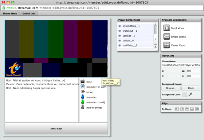Click the Y position field
Image resolution: width=204 pixels, height=140 pixels.
pyautogui.click(x=173, y=76)
